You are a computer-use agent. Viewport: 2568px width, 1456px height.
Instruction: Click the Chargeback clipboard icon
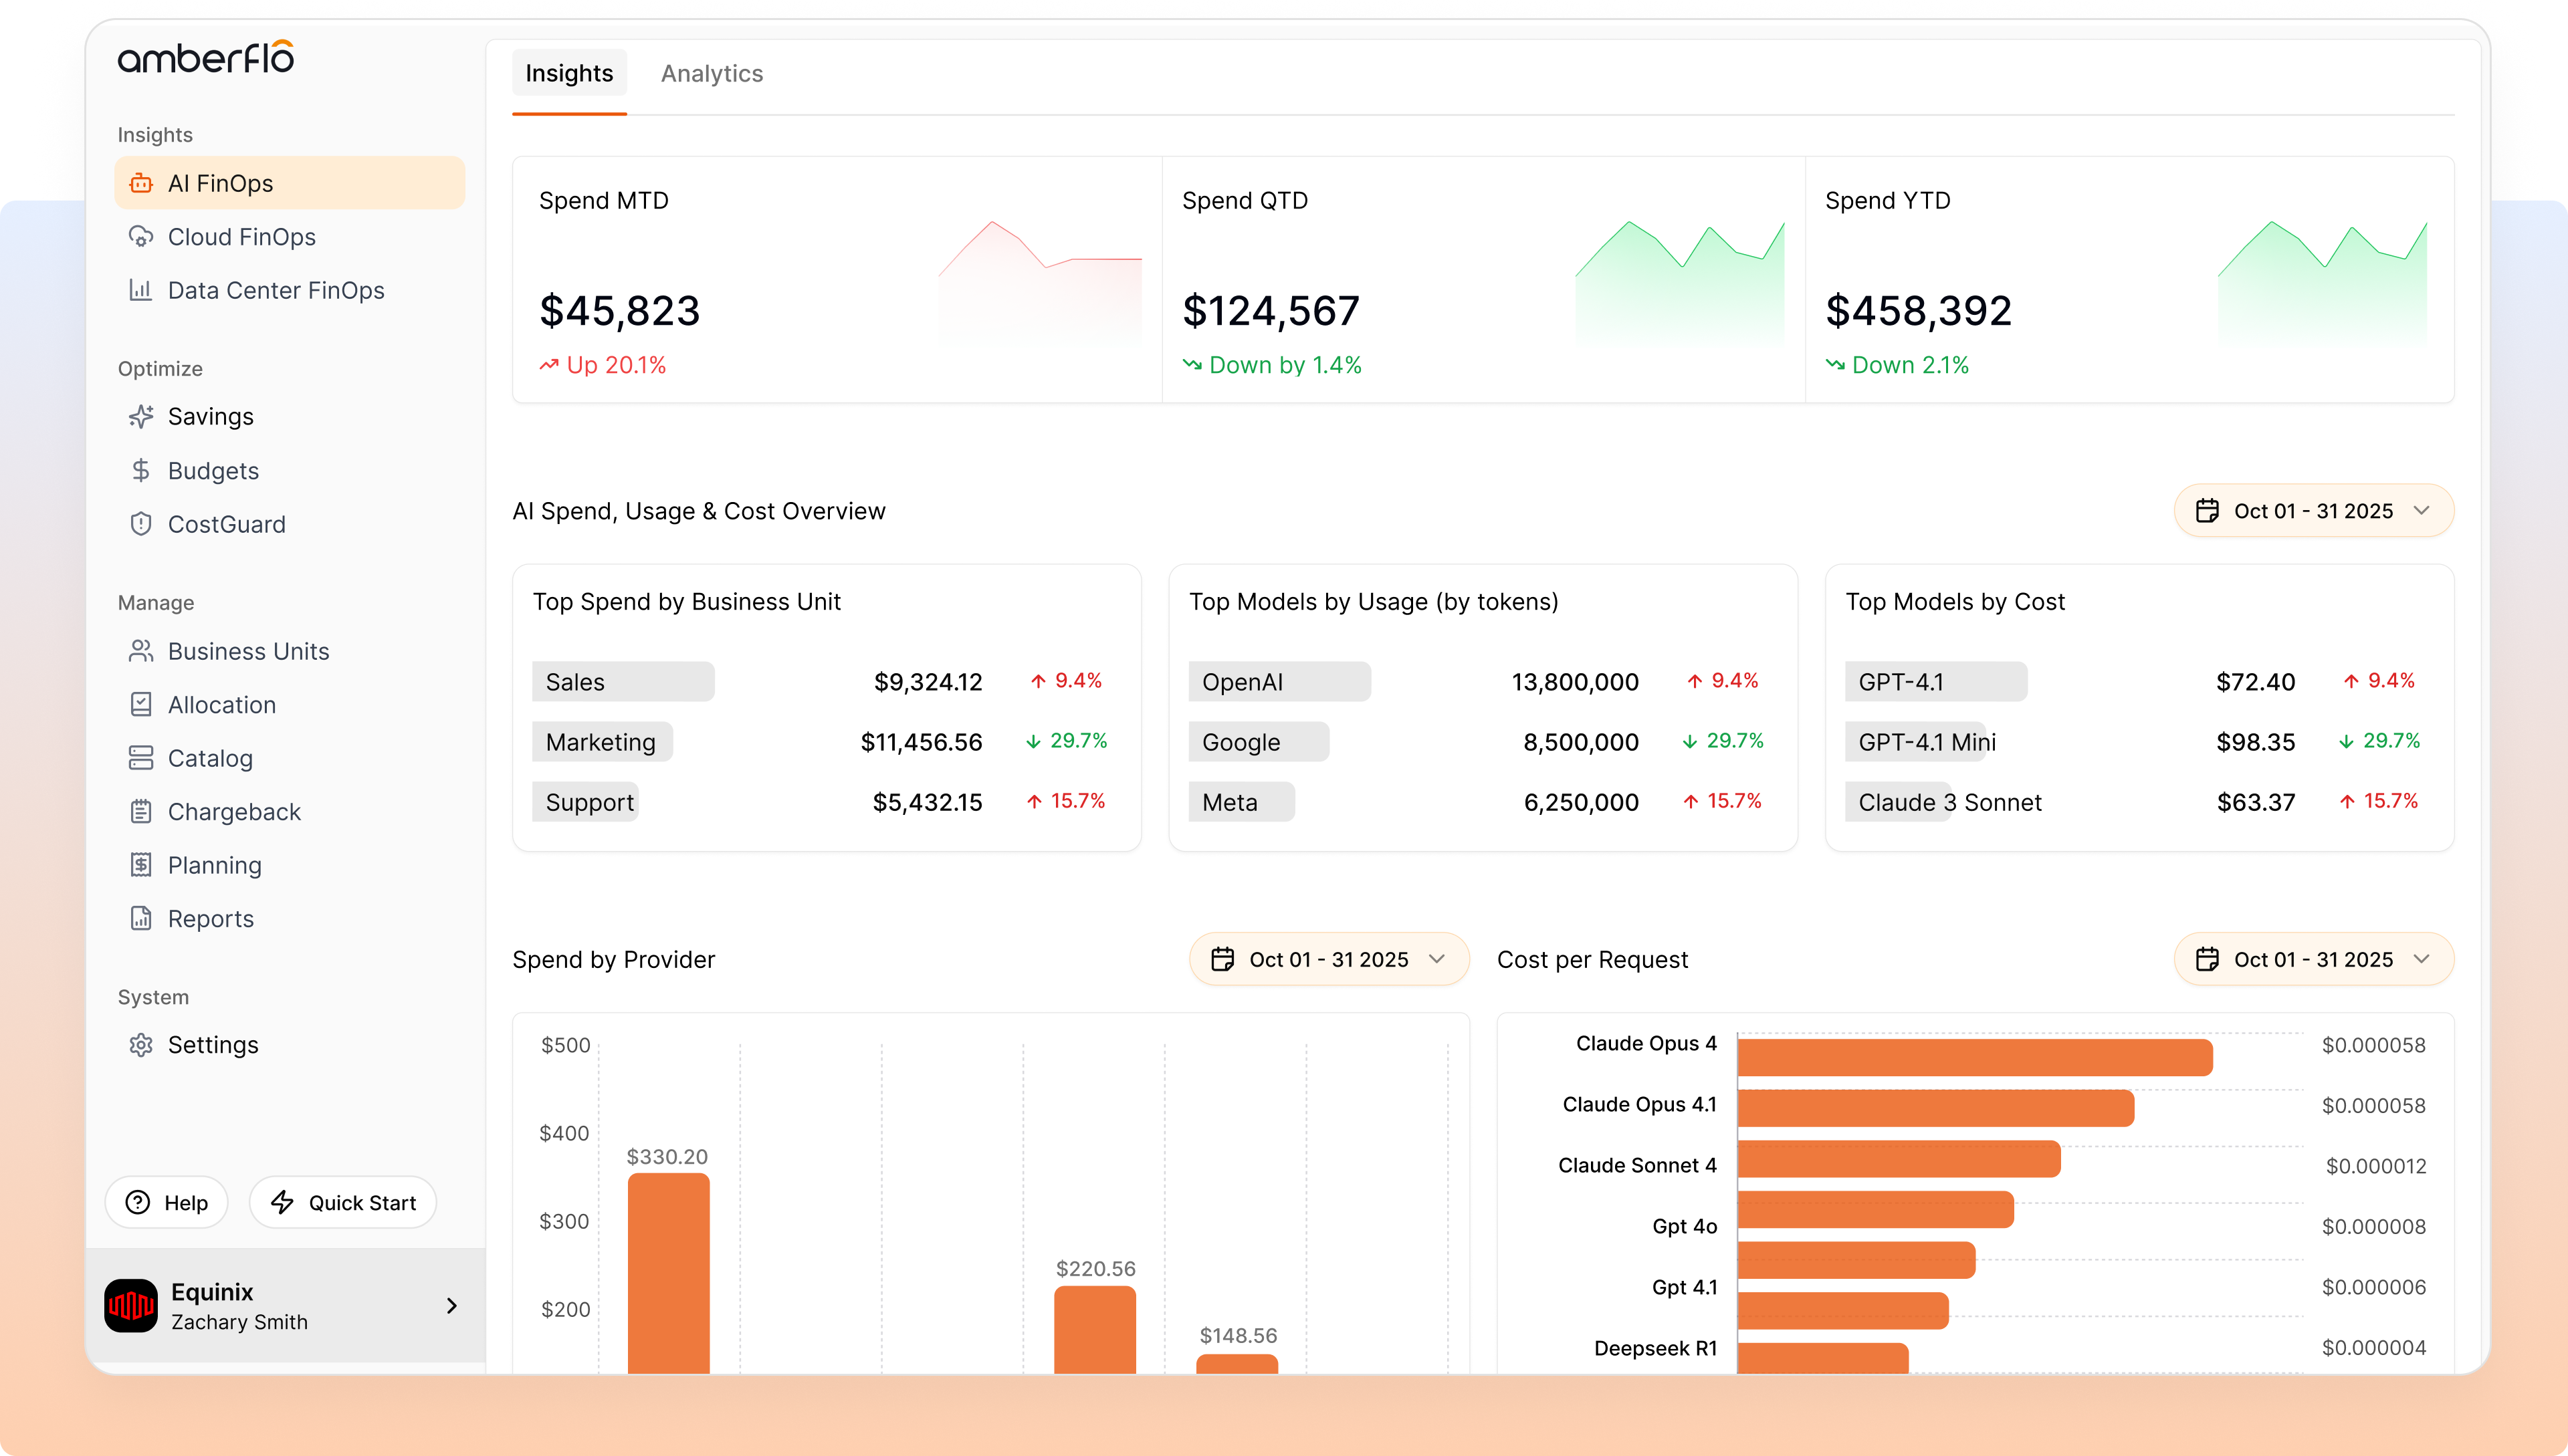(141, 811)
